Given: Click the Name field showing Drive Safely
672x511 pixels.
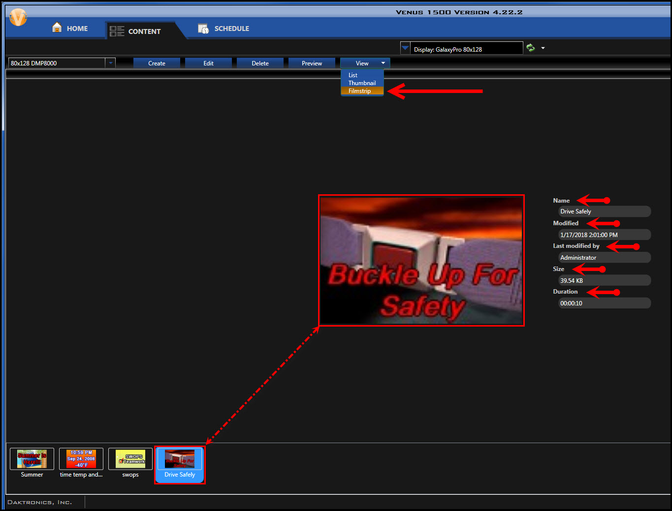Looking at the screenshot, I should click(x=604, y=211).
